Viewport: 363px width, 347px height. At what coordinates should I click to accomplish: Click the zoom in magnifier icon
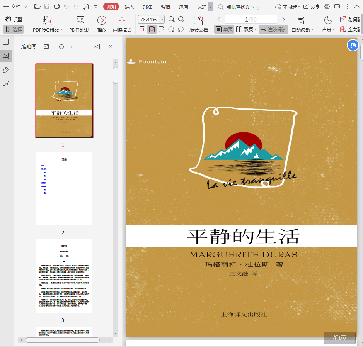tap(181, 19)
